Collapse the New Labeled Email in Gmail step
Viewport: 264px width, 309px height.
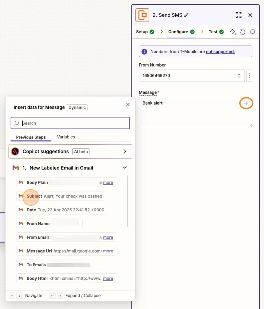click(x=125, y=167)
